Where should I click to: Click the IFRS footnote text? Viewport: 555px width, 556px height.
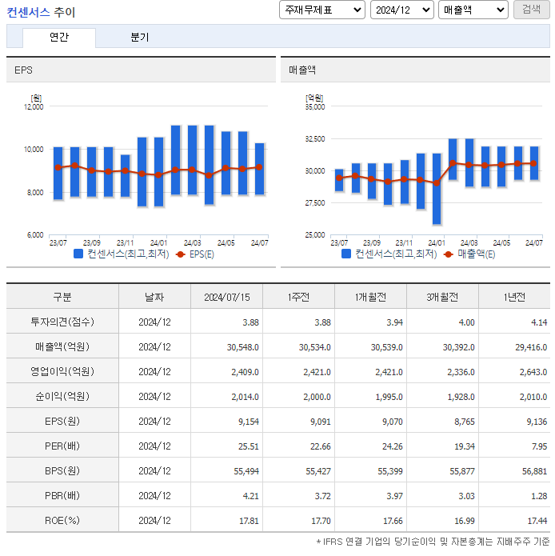pos(433,542)
